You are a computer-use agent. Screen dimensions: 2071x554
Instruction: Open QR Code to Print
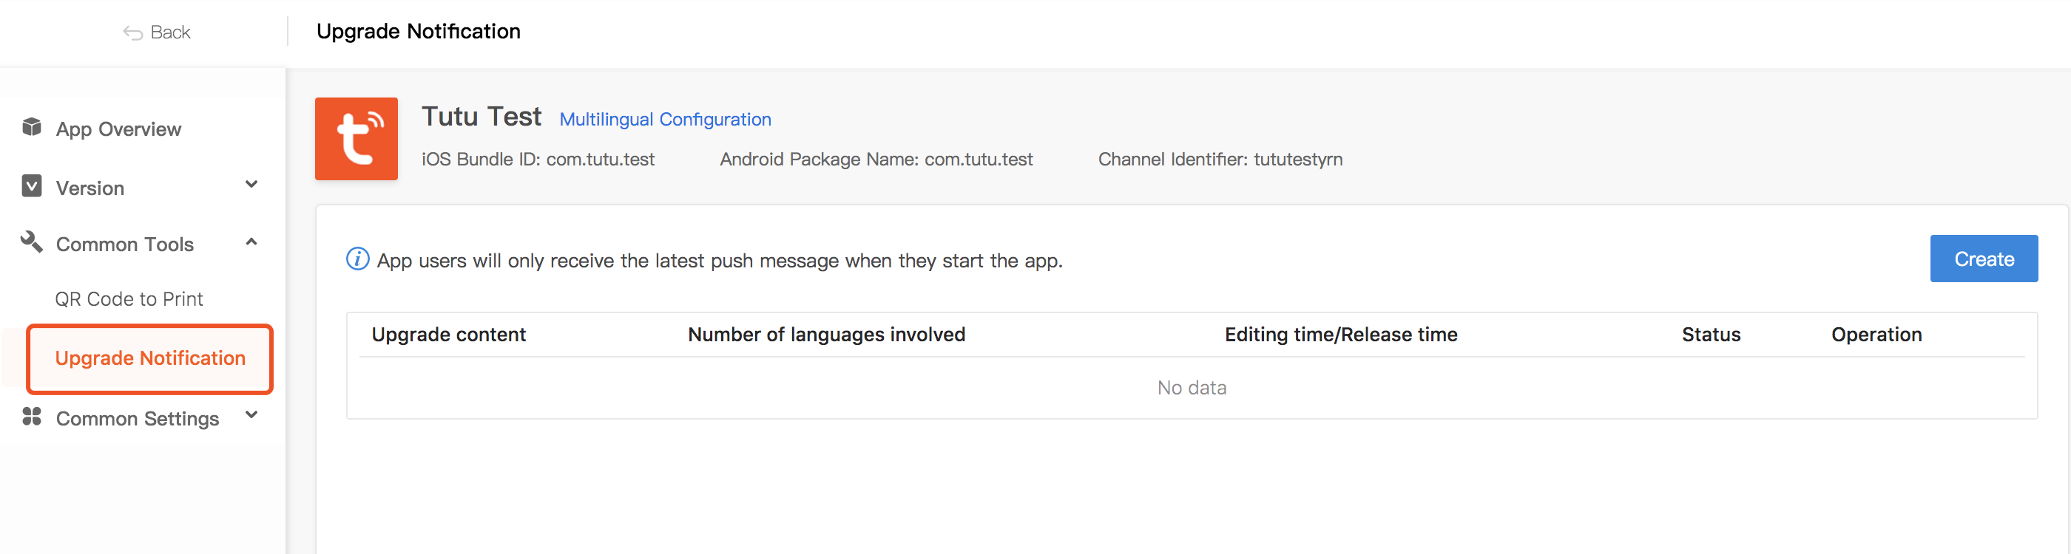point(129,299)
